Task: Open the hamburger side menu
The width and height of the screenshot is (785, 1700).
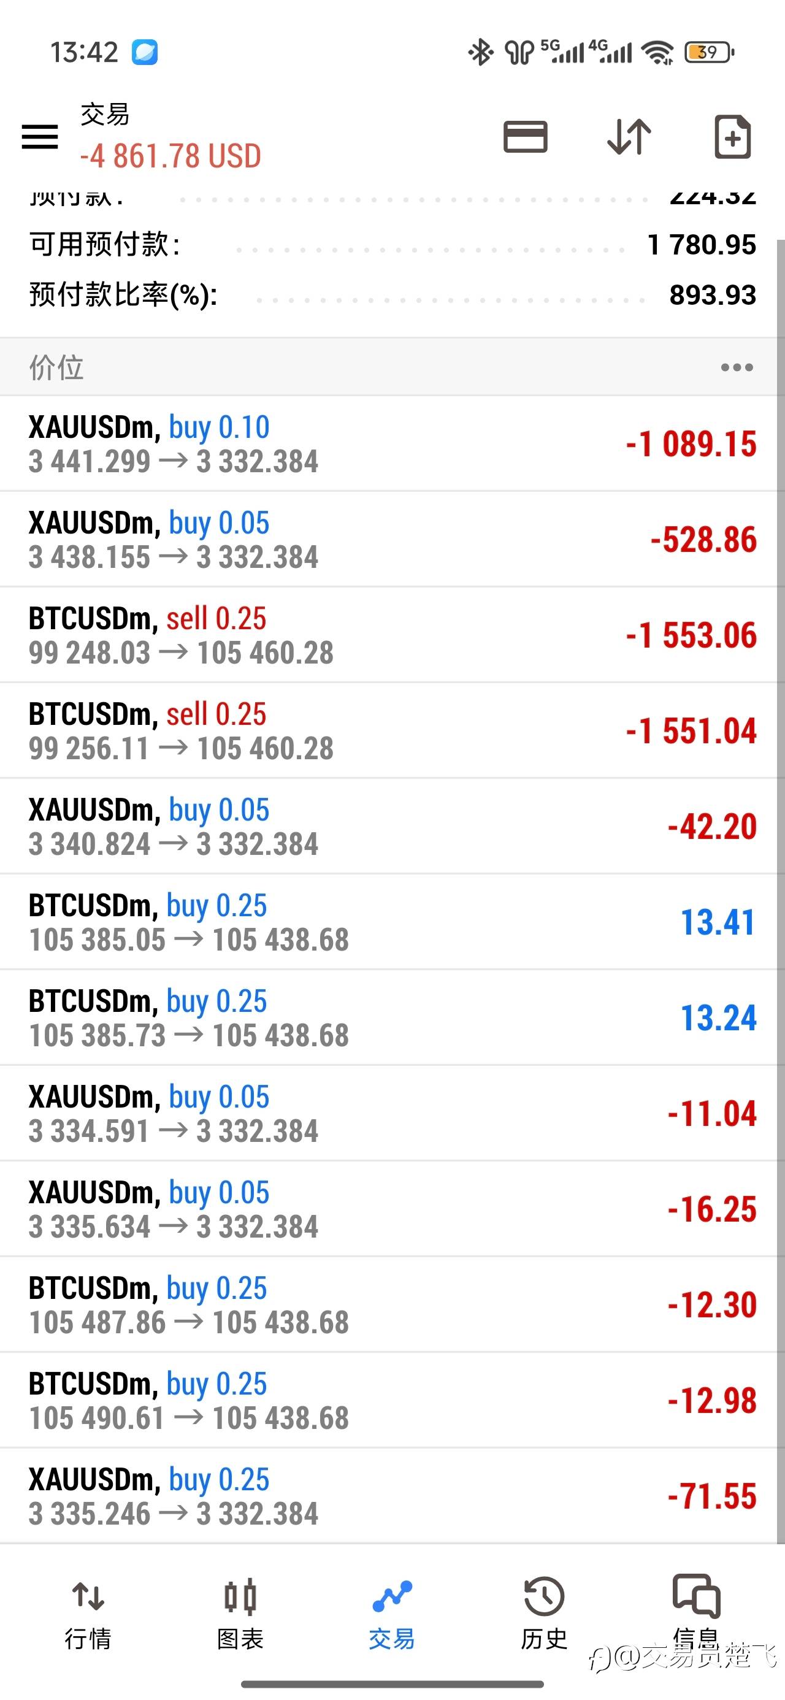Action: [40, 137]
